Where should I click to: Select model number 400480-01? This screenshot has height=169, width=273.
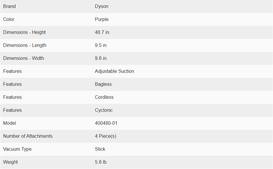point(106,123)
